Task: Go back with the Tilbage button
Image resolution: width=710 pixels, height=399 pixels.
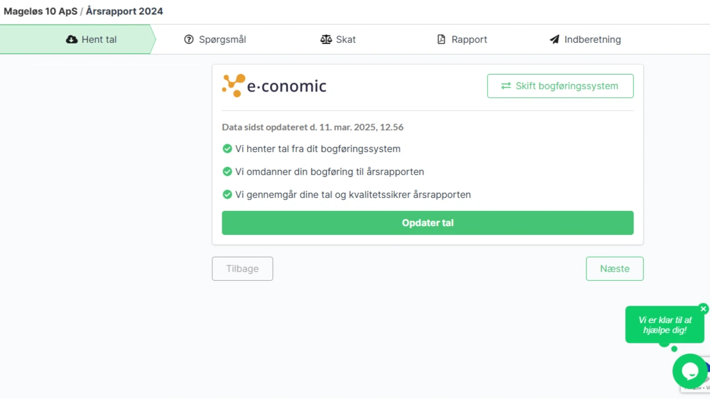Action: (242, 269)
